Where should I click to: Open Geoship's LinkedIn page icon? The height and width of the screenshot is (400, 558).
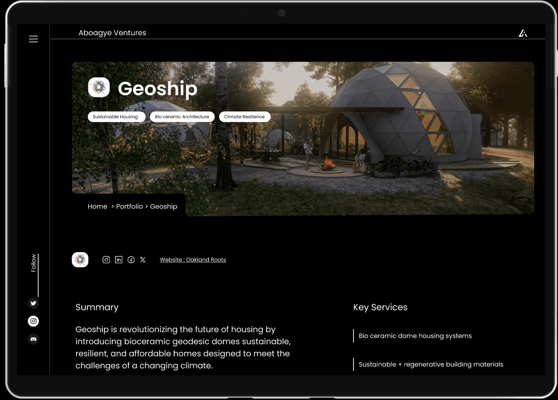click(119, 260)
